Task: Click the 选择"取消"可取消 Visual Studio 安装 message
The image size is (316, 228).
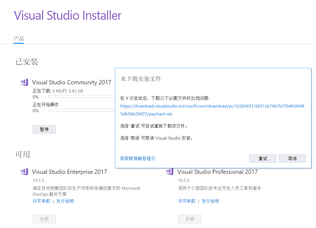Action: 157,138
